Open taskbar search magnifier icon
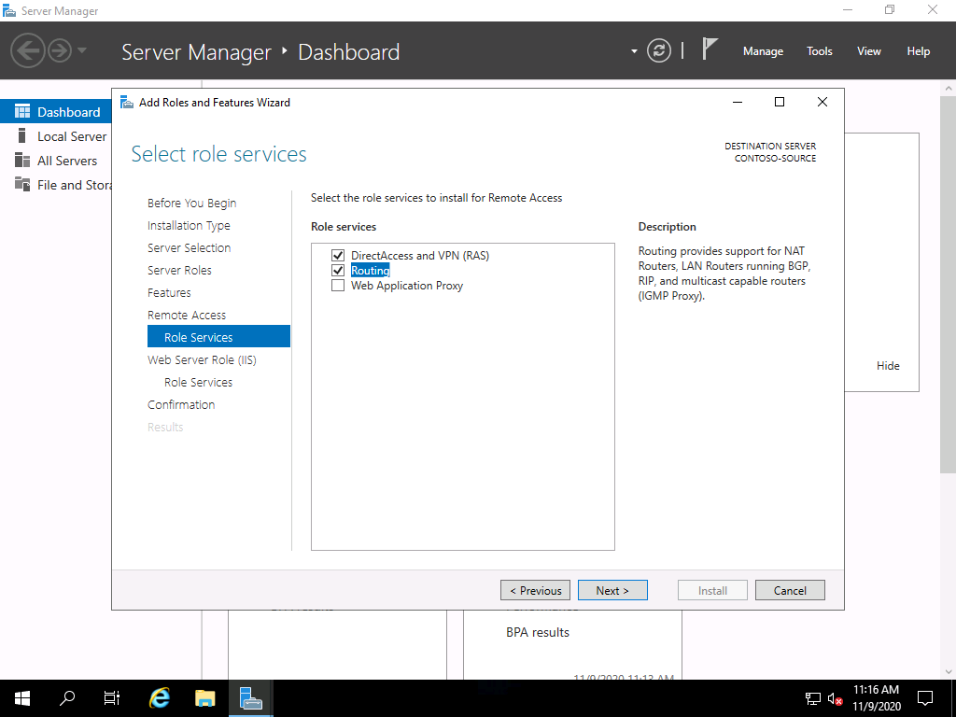Image resolution: width=956 pixels, height=717 pixels. tap(67, 697)
